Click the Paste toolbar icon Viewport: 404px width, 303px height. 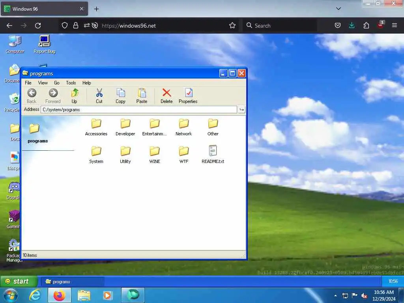click(142, 93)
